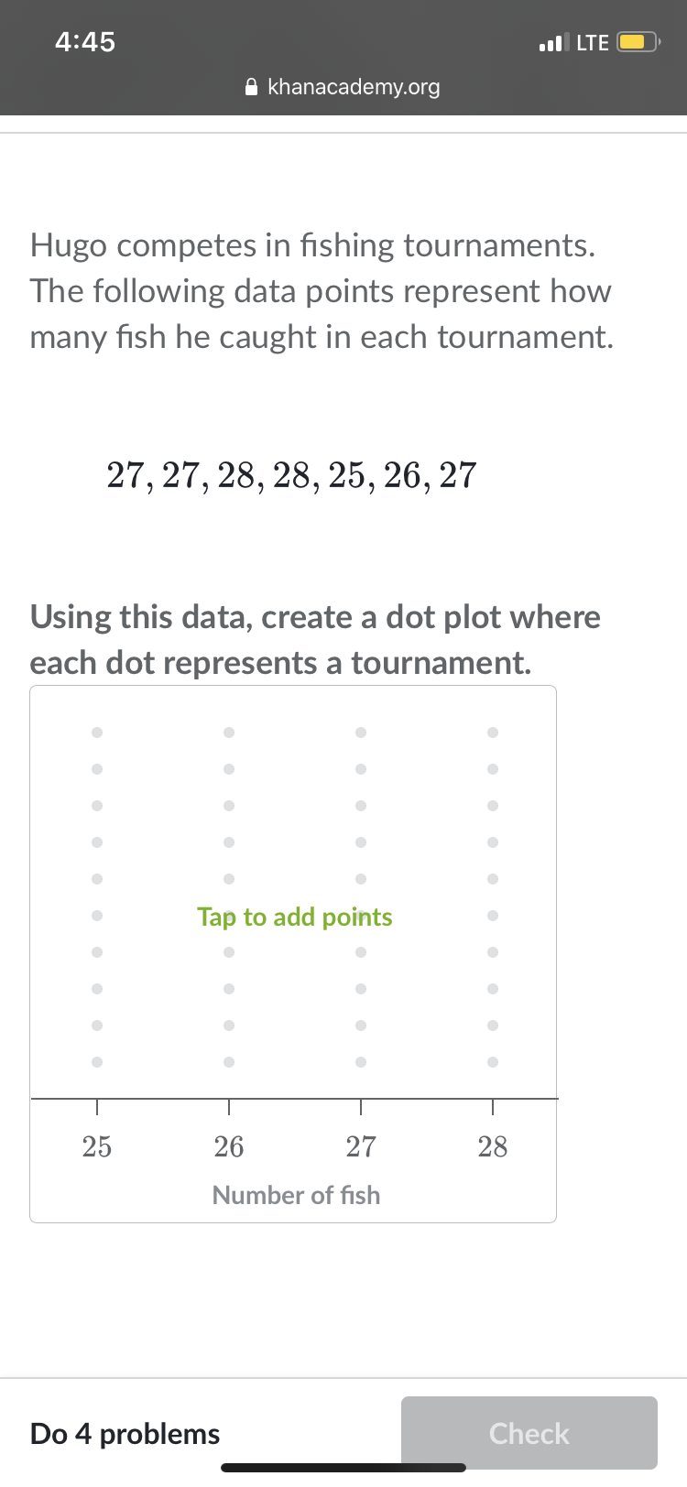The height and width of the screenshot is (1487, 687).
Task: Tap the topmost dot above 28
Action: point(493,733)
